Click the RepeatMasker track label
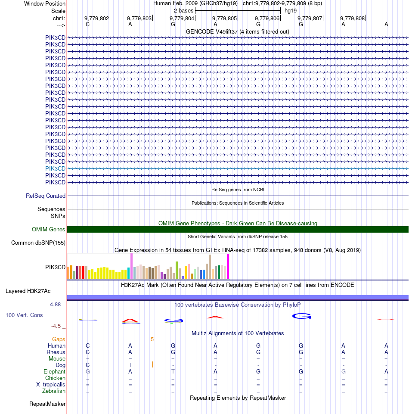Screen dimensions: 409x414 point(47,404)
